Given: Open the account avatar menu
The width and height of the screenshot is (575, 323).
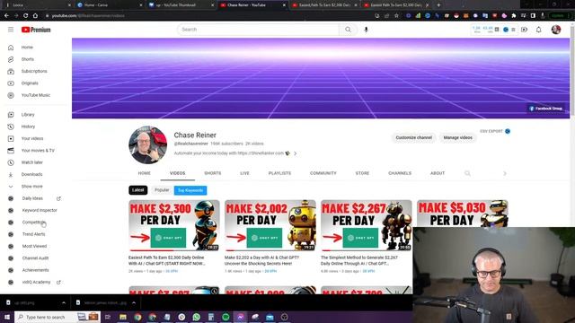Looking at the screenshot, I should click(556, 30).
